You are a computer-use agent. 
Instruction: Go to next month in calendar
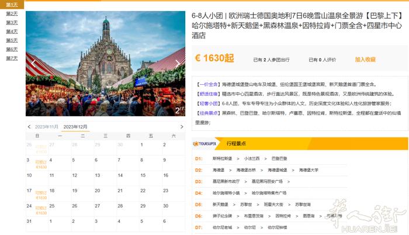click(x=182, y=127)
